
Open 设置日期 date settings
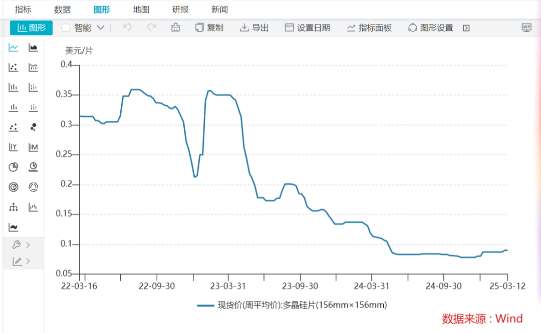pyautogui.click(x=308, y=27)
